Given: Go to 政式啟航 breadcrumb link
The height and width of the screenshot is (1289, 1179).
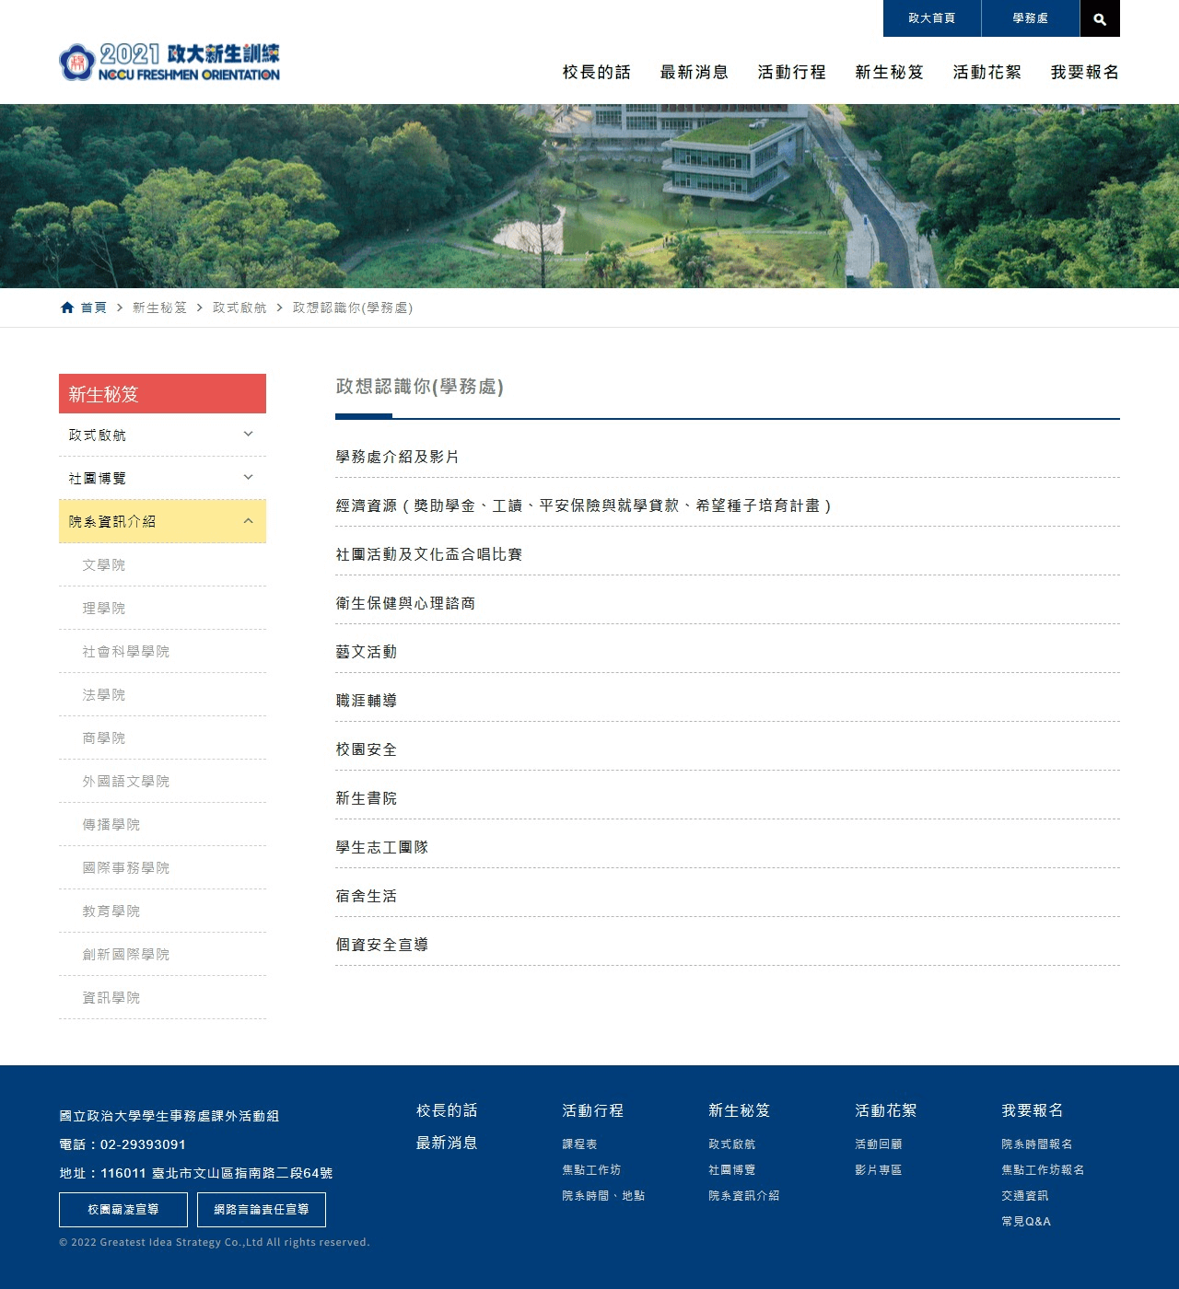Looking at the screenshot, I should [x=239, y=308].
